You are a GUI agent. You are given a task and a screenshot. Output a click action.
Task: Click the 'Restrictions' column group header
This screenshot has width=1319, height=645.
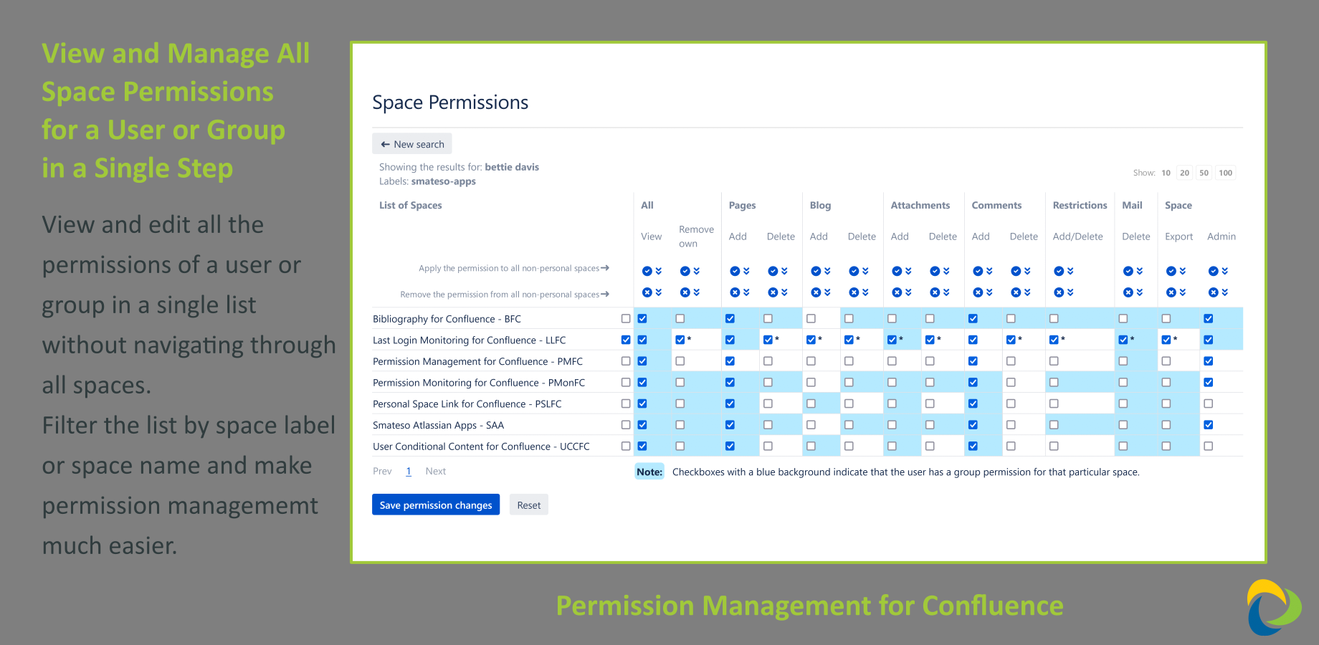pyautogui.click(x=1080, y=205)
